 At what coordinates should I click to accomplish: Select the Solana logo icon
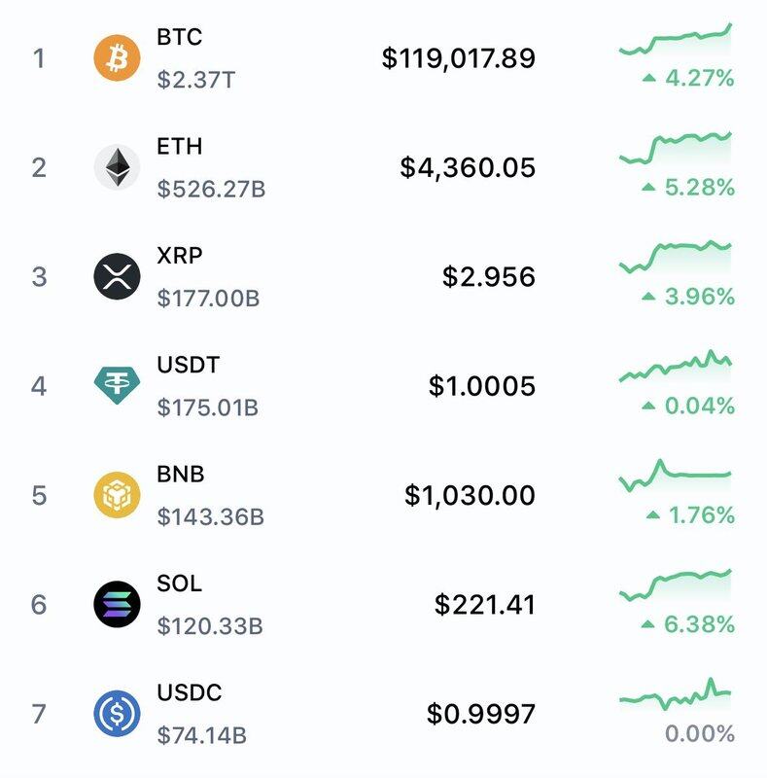click(x=117, y=604)
